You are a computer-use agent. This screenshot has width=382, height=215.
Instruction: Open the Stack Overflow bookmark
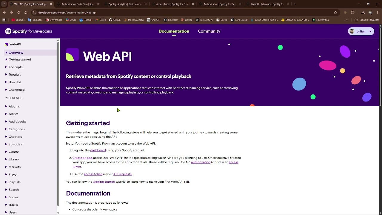click(x=134, y=20)
